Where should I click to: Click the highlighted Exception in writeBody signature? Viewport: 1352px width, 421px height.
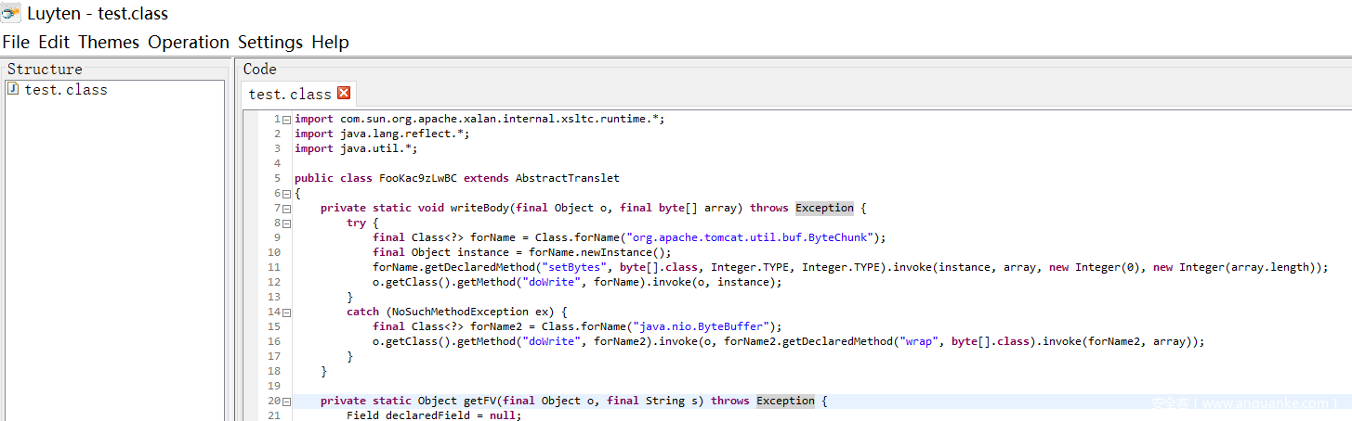point(824,208)
